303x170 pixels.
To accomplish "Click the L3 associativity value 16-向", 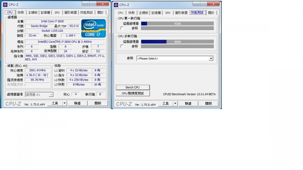I will [x=98, y=84].
